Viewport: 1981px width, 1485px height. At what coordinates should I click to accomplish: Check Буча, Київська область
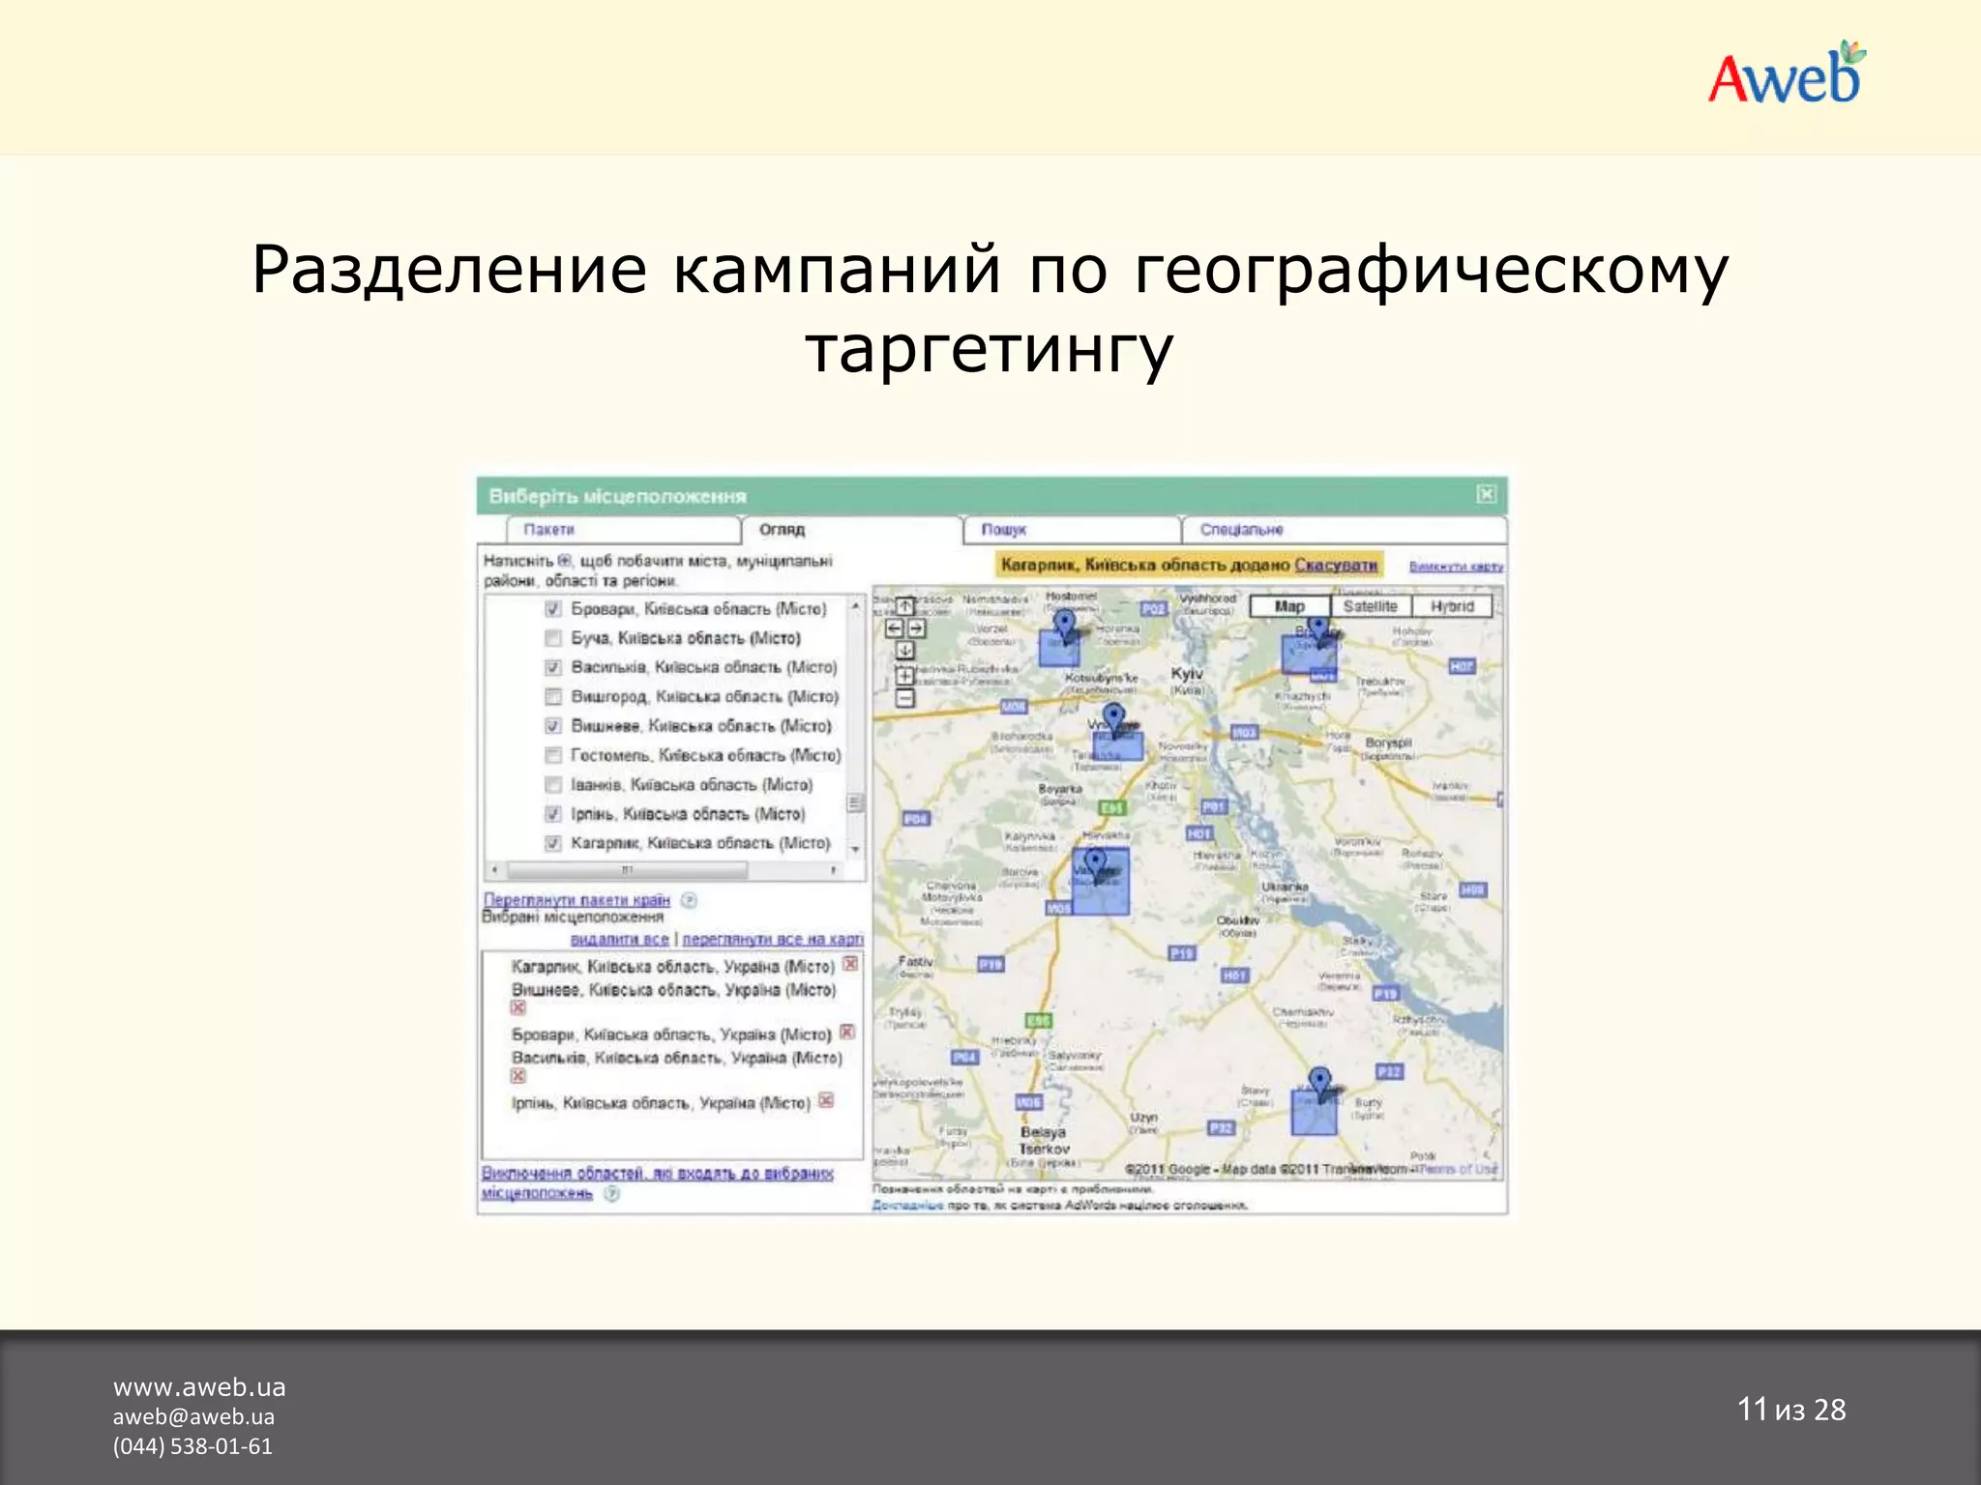tap(553, 638)
